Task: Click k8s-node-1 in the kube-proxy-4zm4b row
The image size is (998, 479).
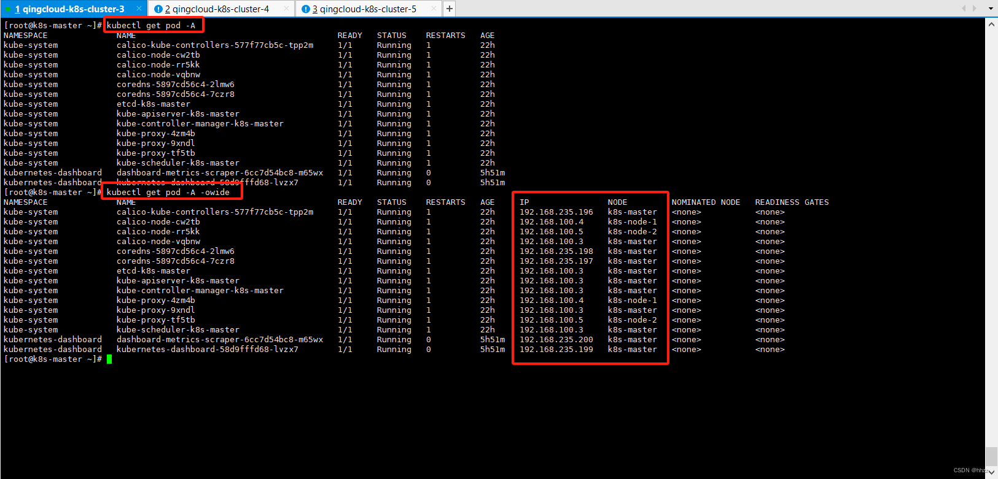Action: pos(633,301)
